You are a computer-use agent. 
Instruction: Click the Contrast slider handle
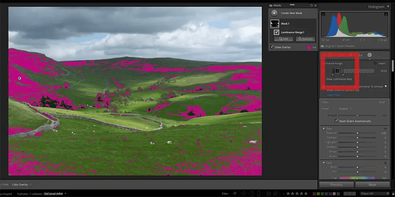pyautogui.click(x=357, y=138)
